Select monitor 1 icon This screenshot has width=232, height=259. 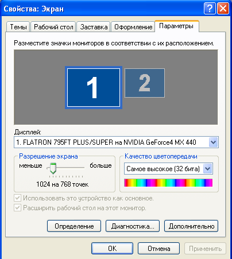coord(94,88)
